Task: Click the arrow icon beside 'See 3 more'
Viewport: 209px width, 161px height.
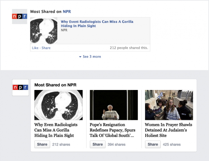Action: coord(80,57)
